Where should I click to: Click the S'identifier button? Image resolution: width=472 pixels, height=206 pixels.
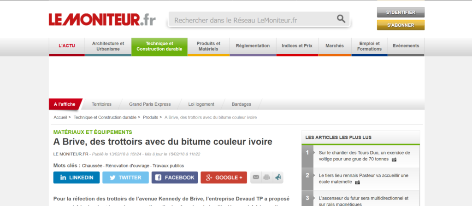click(x=401, y=12)
